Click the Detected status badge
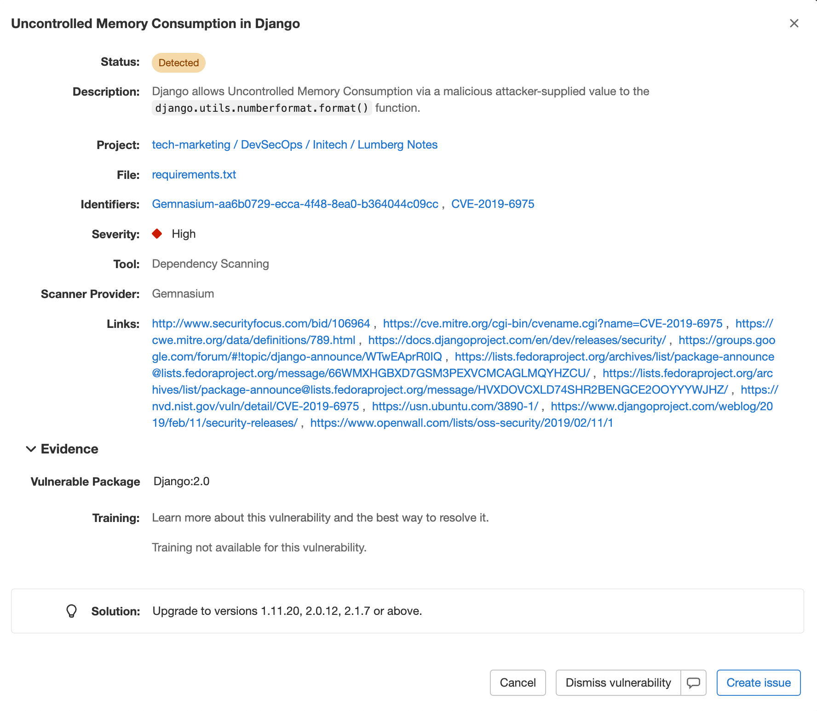The height and width of the screenshot is (711, 817). point(178,63)
